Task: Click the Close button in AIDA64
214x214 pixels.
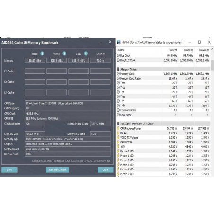Action: point(106,170)
